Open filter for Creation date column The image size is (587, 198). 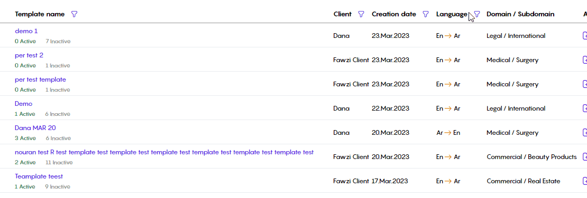pyautogui.click(x=425, y=14)
